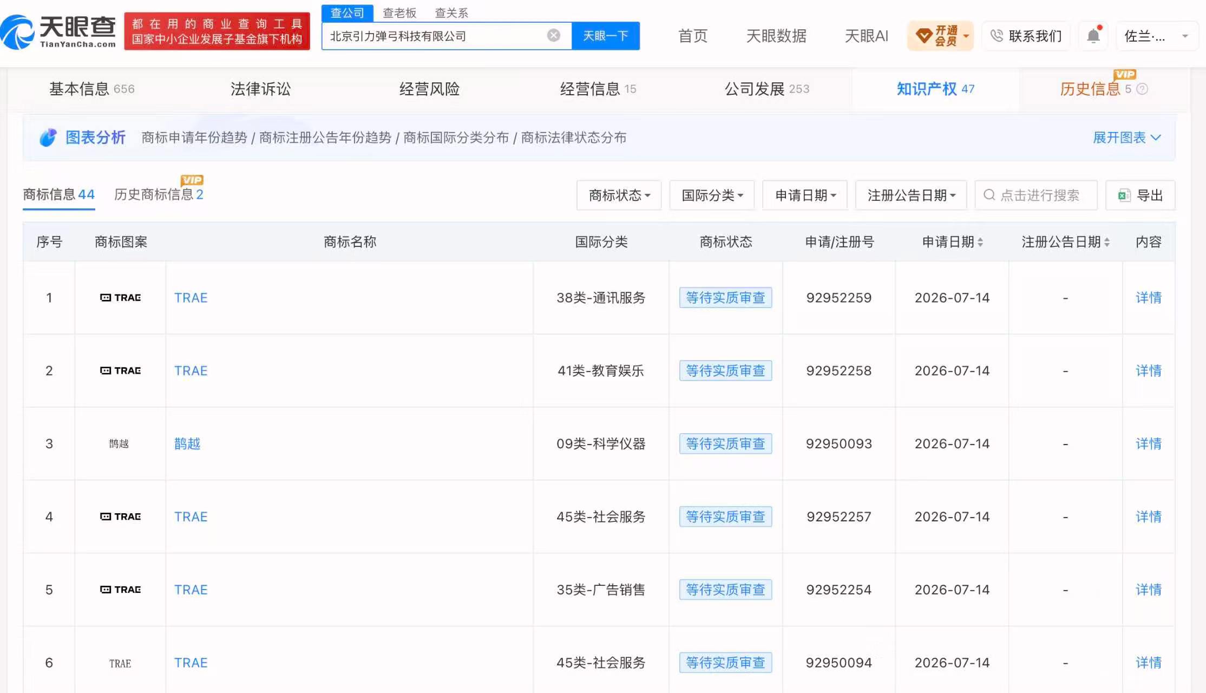Select the 历史商标信息 2 sub-tab

click(x=159, y=194)
